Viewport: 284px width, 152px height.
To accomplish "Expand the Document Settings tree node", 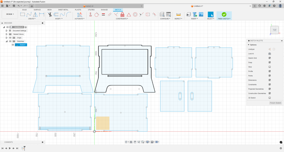I will (7, 31).
